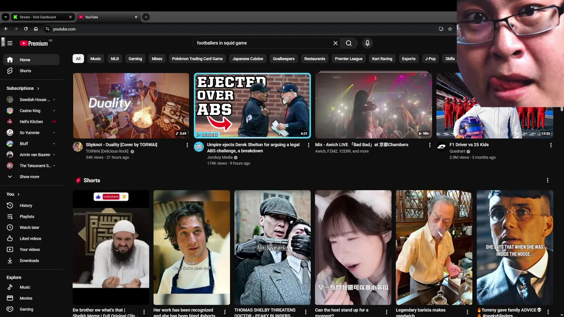Open tab search dropdown in browser
Image resolution: width=564 pixels, height=317 pixels.
pos(5,17)
